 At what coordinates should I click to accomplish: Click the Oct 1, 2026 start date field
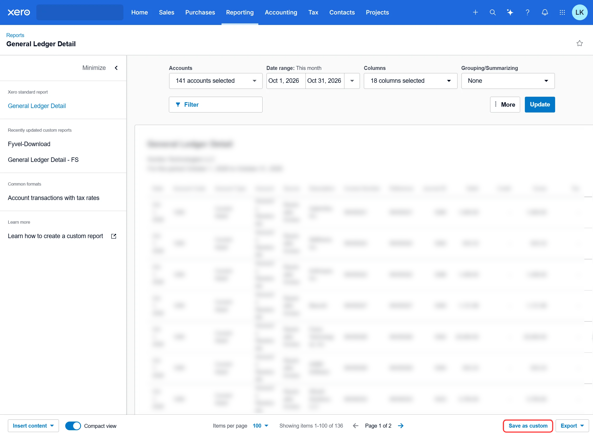coord(286,81)
